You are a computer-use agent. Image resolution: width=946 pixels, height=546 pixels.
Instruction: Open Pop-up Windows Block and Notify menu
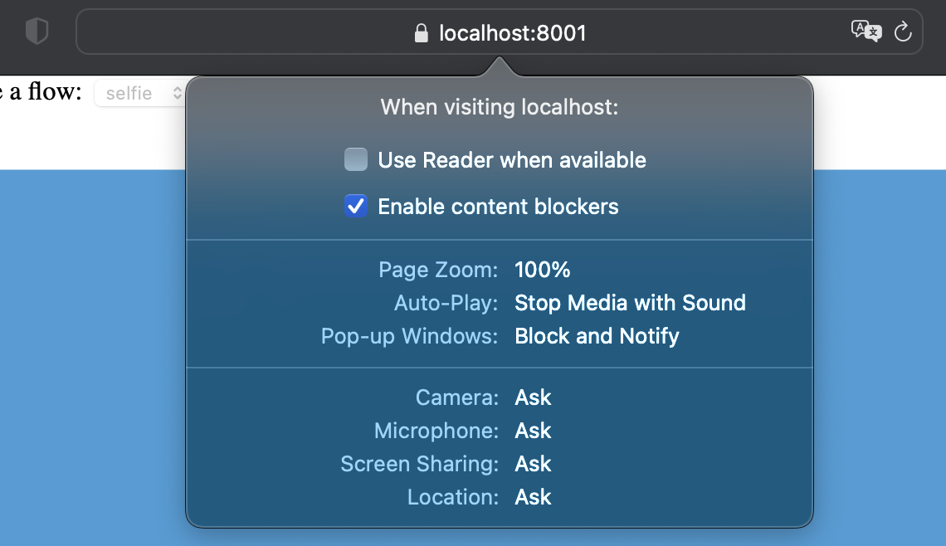tap(597, 336)
